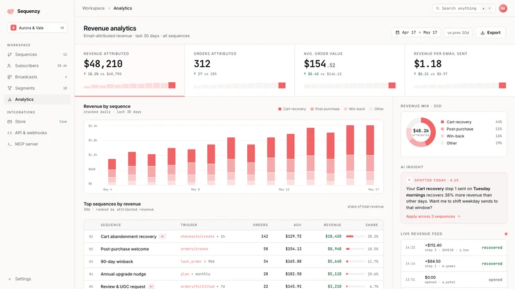Click the +$112.40 live feed entry
This screenshot has height=289, width=515.
(x=454, y=247)
